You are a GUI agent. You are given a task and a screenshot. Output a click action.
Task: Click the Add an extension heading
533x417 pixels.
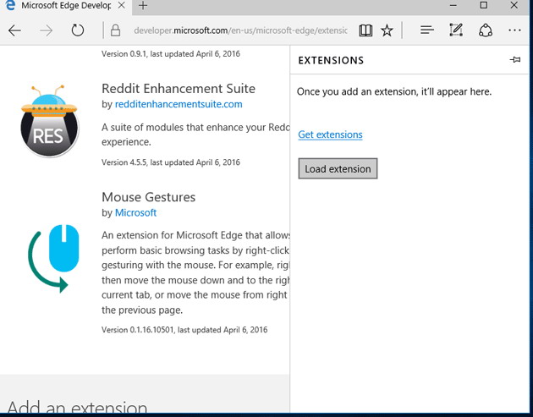[77, 408]
